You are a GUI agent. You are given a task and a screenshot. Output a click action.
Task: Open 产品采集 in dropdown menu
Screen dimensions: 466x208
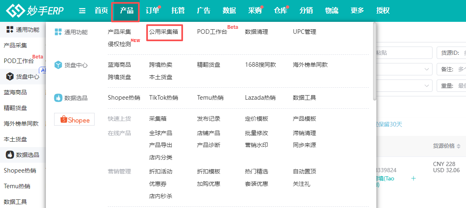click(x=119, y=32)
